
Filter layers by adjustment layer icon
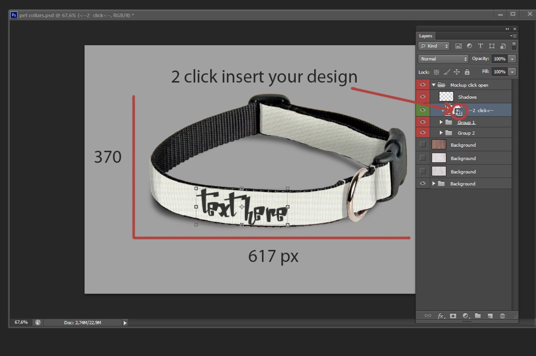pyautogui.click(x=469, y=46)
